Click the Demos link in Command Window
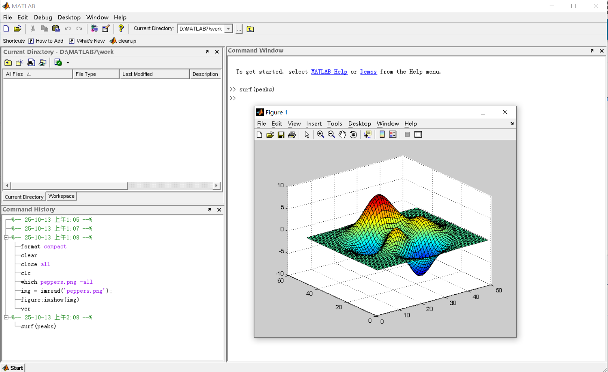 click(368, 72)
